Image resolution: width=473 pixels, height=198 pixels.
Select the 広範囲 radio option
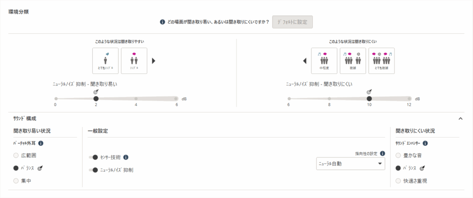17,156
